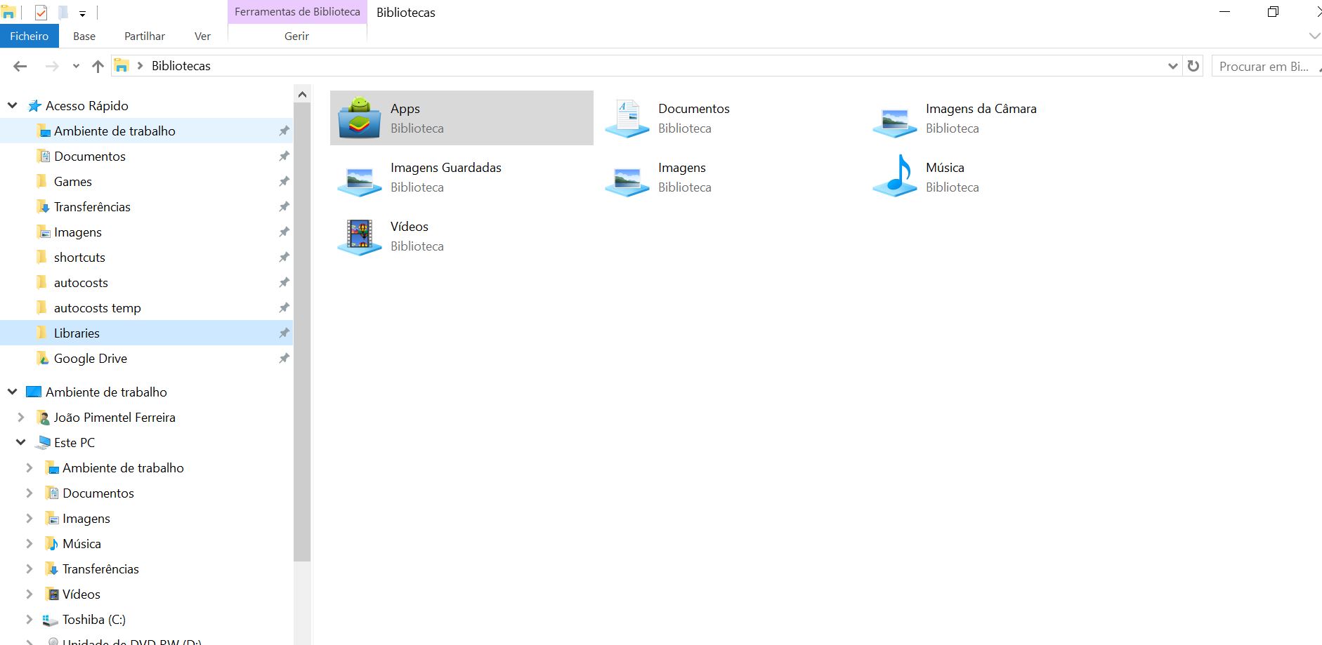The height and width of the screenshot is (645, 1322).
Task: Click in the Procurar em Bibliotecas search box
Action: point(1267,66)
